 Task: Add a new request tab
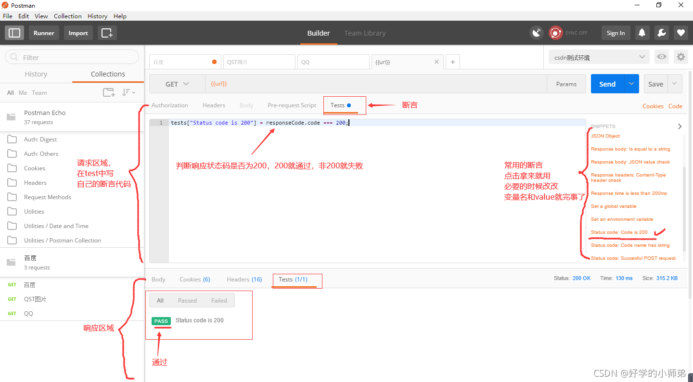tap(452, 62)
